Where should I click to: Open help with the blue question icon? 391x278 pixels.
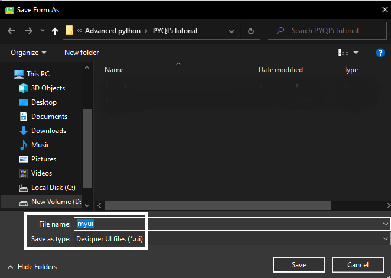(x=380, y=53)
